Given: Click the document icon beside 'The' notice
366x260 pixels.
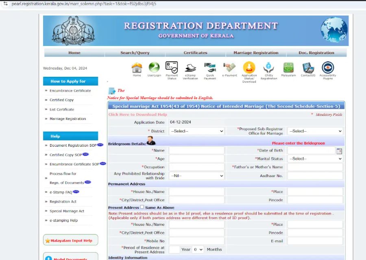Looking at the screenshot, I should tap(112, 91).
